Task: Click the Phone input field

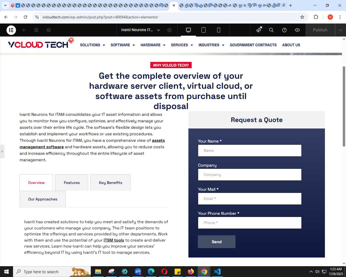Action: [x=250, y=223]
